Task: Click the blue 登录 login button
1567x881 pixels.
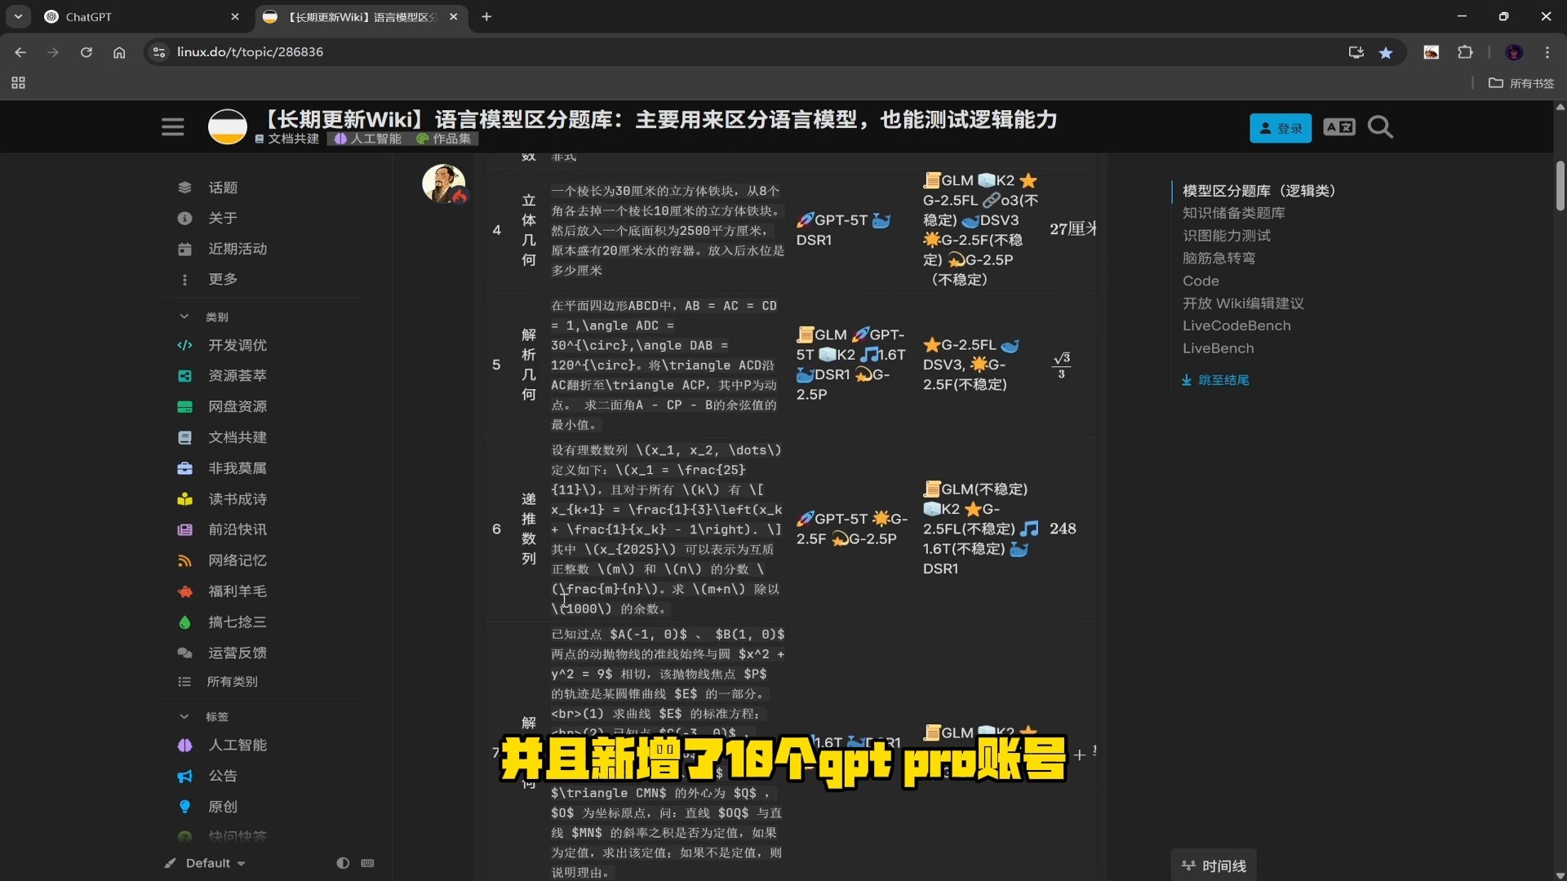Action: 1281,128
